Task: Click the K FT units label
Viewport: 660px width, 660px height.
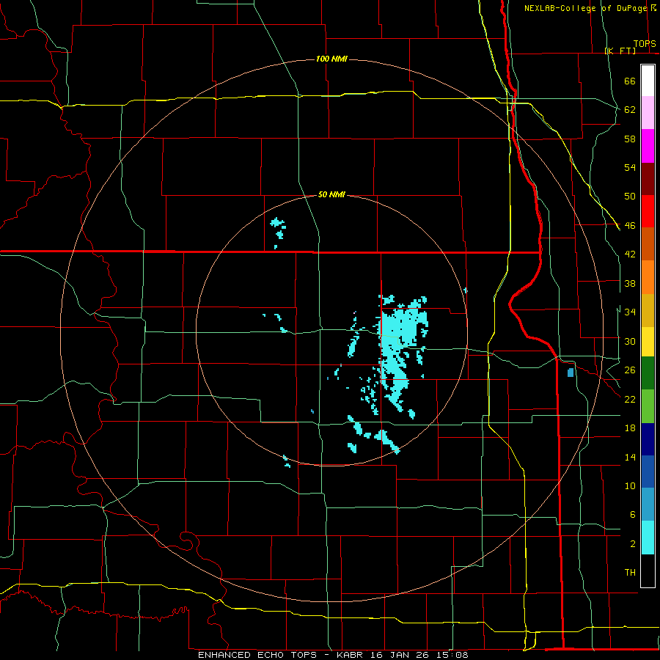Action: [620, 51]
